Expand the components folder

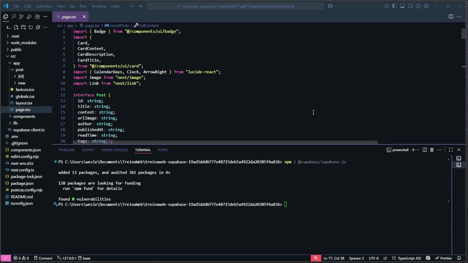24,117
